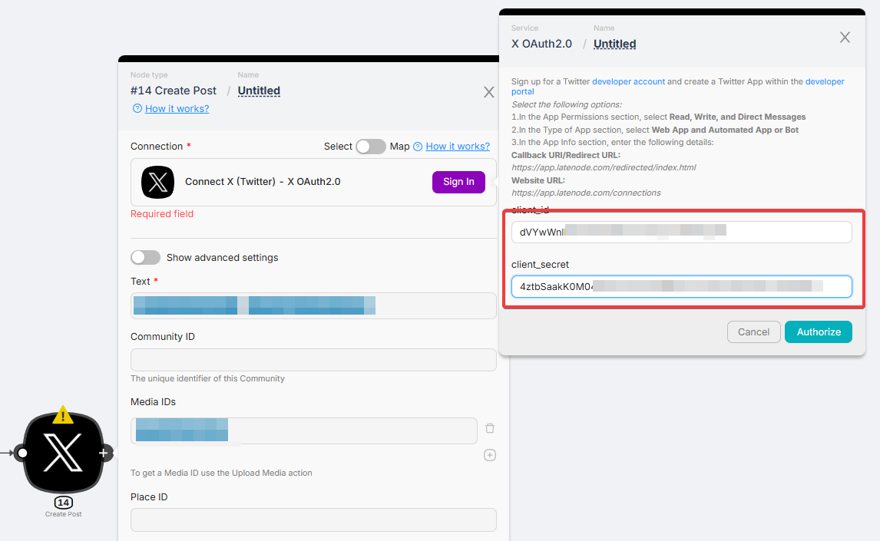The width and height of the screenshot is (880, 541).
Task: Enable Show advanced settings toggle
Action: (146, 257)
